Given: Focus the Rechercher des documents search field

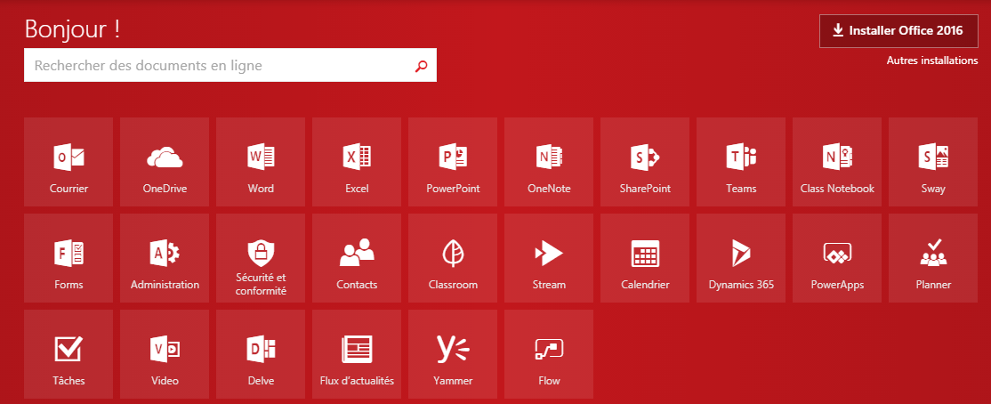Looking at the screenshot, I should 230,65.
